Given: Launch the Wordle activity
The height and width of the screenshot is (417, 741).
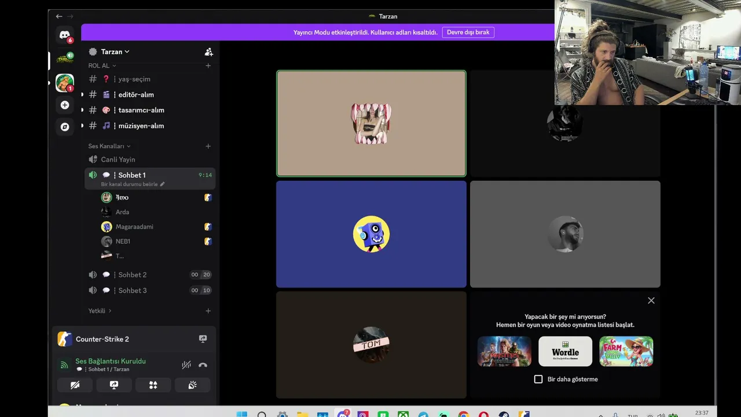Looking at the screenshot, I should (566, 352).
